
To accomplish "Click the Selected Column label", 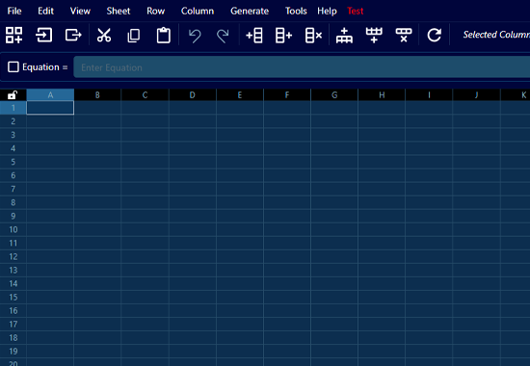I will point(496,35).
